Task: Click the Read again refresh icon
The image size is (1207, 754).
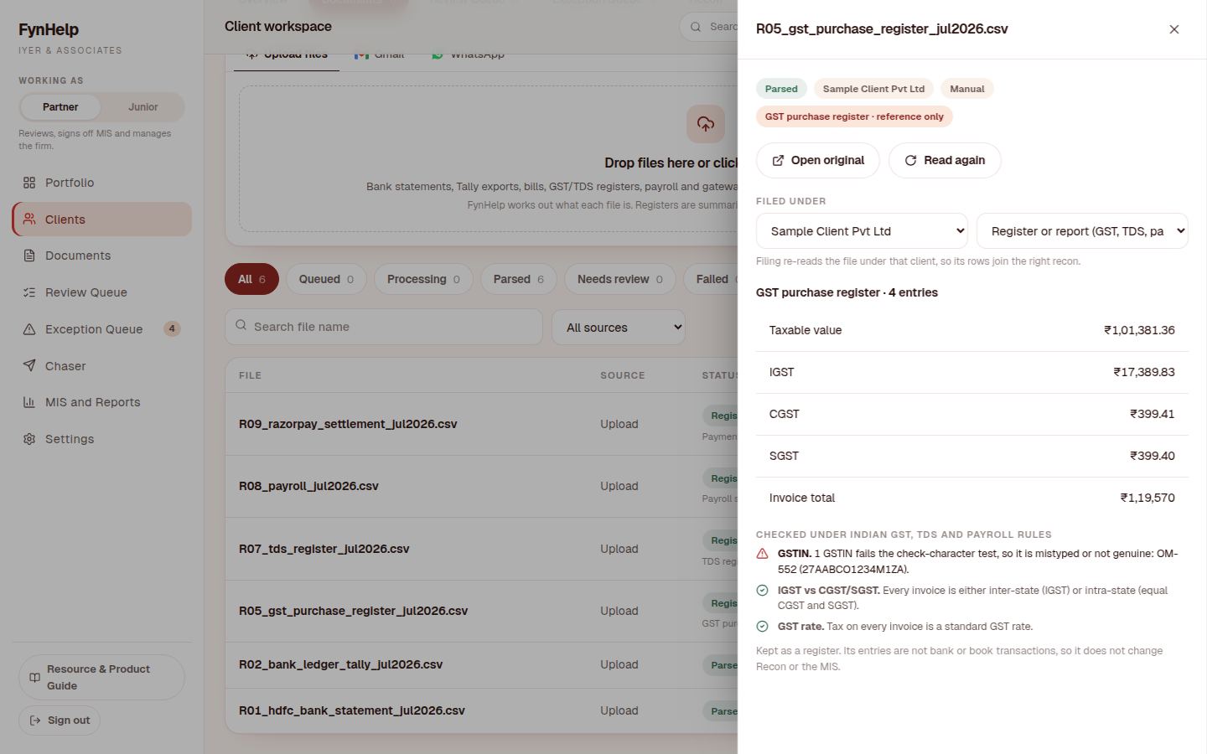Action: (910, 160)
